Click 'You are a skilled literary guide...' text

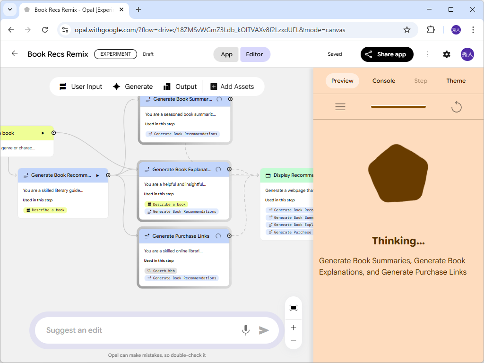point(53,190)
